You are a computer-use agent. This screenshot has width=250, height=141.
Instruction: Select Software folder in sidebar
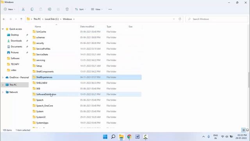pyautogui.click(x=15, y=58)
